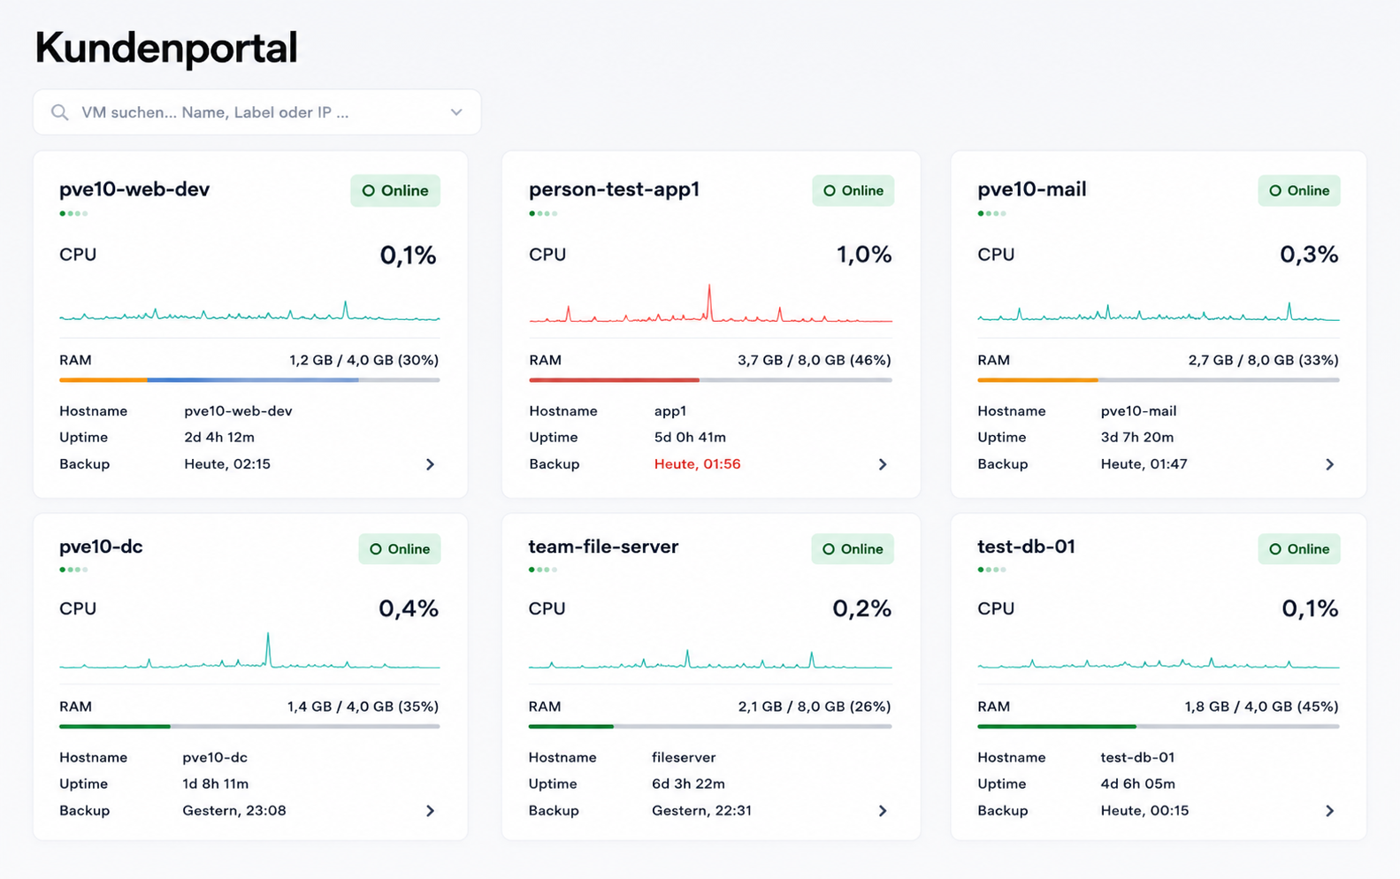Click backup time Gestern, 22:31
The width and height of the screenshot is (1400, 879).
click(701, 811)
